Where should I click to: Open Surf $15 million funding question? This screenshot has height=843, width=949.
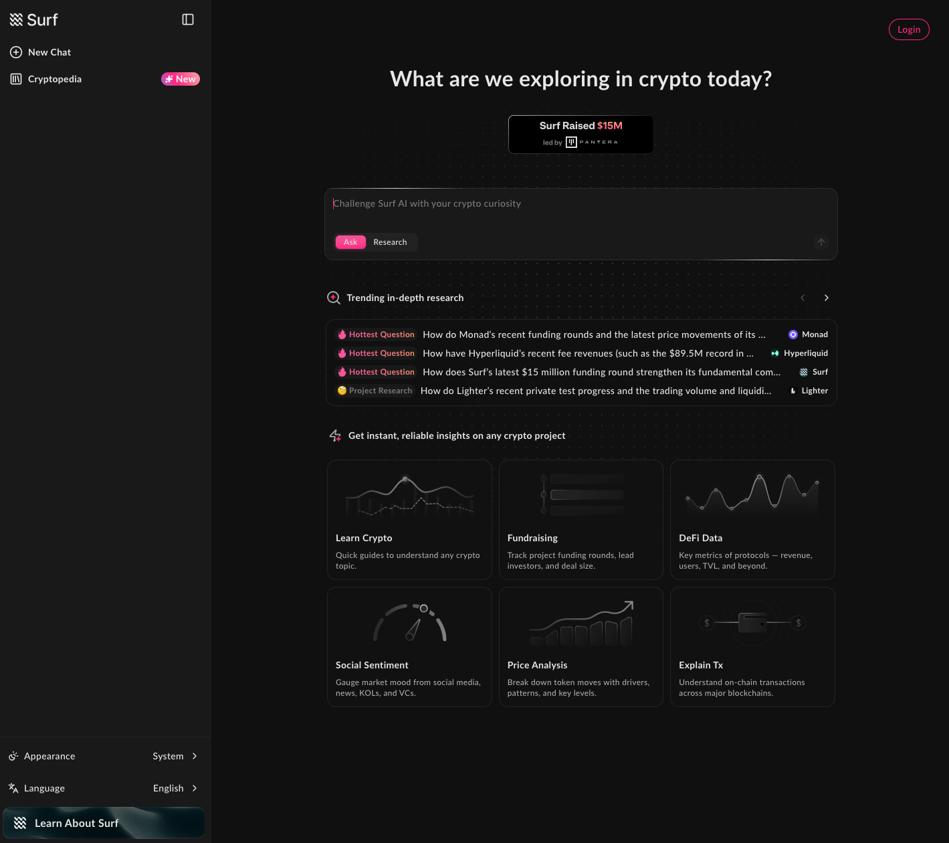pos(601,372)
